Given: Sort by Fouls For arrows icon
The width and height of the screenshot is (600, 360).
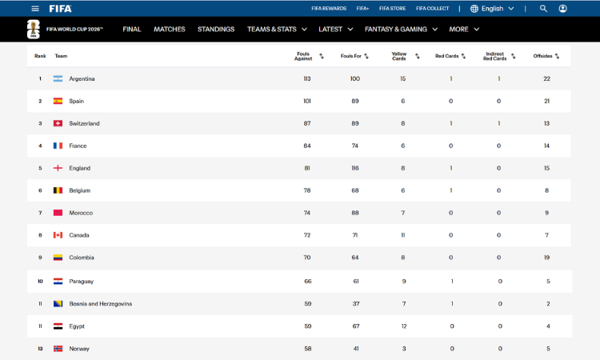Looking at the screenshot, I should [366, 56].
